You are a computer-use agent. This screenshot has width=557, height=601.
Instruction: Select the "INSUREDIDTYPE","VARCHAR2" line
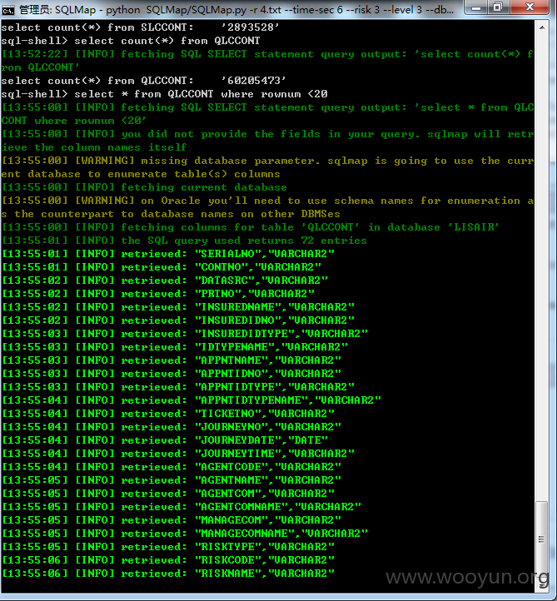point(185,334)
